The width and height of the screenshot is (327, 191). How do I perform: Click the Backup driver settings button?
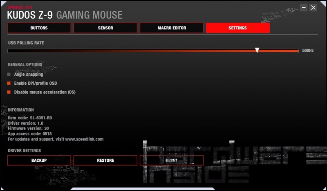(x=39, y=160)
